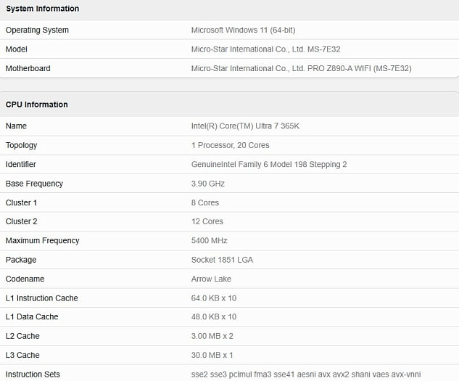Select '1 Processor, 20 Cores' value
The width and height of the screenshot is (459, 381).
click(231, 145)
